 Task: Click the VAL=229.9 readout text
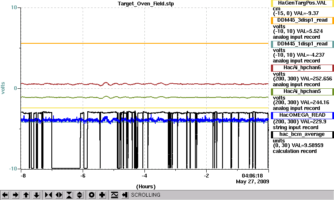click(x=311, y=122)
